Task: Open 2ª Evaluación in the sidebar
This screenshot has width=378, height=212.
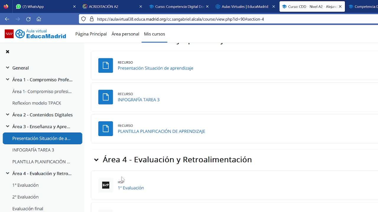Action: (25, 197)
